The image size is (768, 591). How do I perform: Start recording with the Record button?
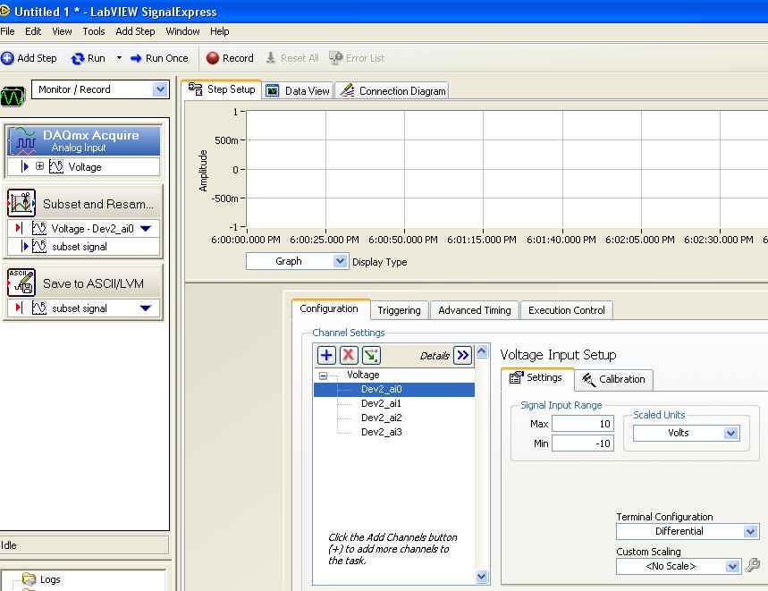point(230,58)
